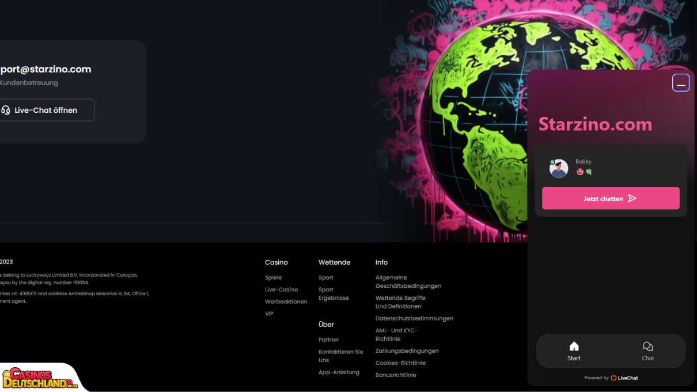The height and width of the screenshot is (392, 697).
Task: Open Cookies-Richtlinie footer link
Action: tap(400, 363)
